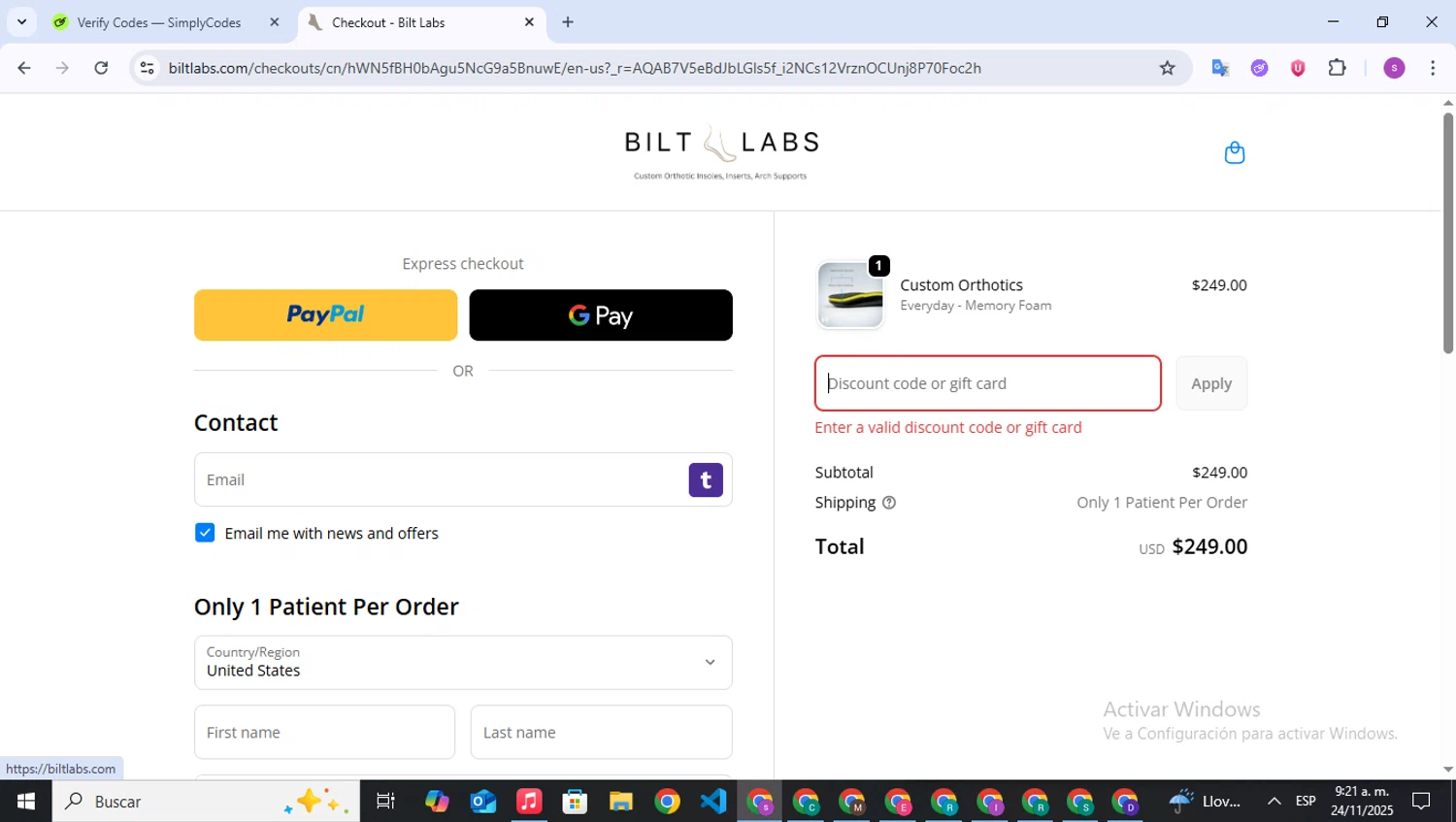Click the Subtotal label
Image resolution: width=1456 pixels, height=822 pixels.
[844, 473]
